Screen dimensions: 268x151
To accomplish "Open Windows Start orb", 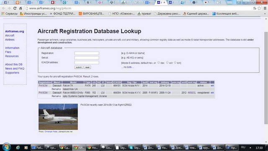I will pos(7,147).
